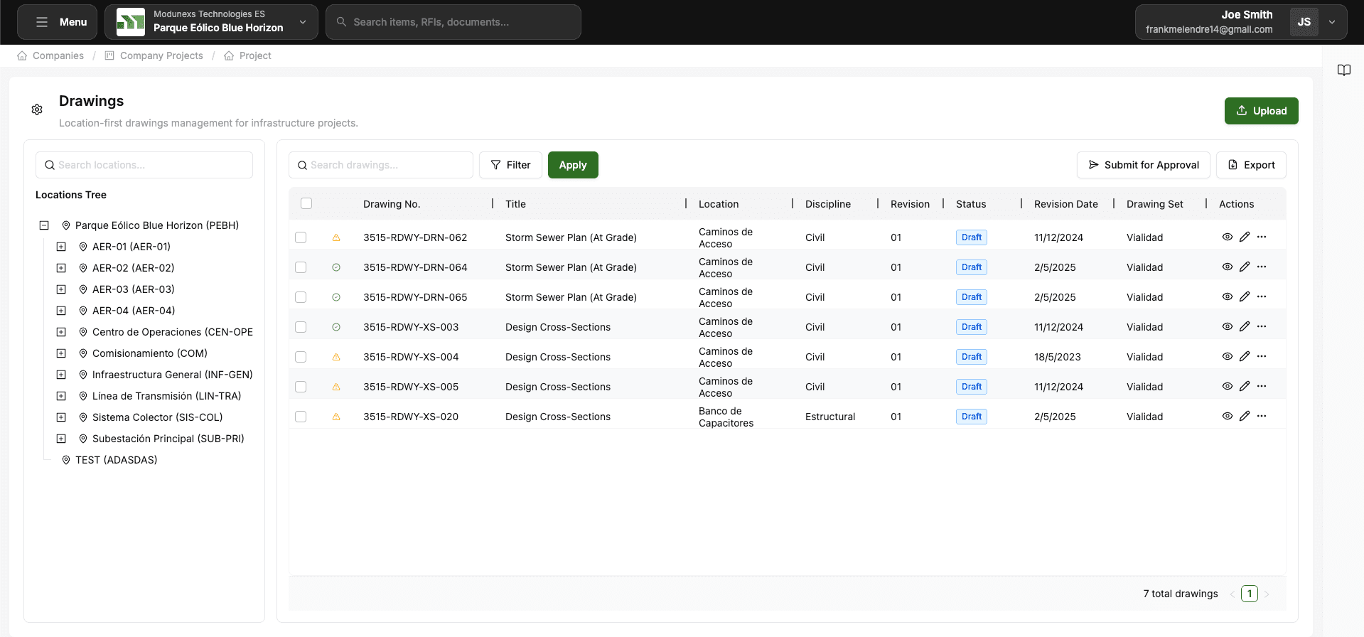Check the box for 3515-RDWY-XS-020

(x=301, y=417)
